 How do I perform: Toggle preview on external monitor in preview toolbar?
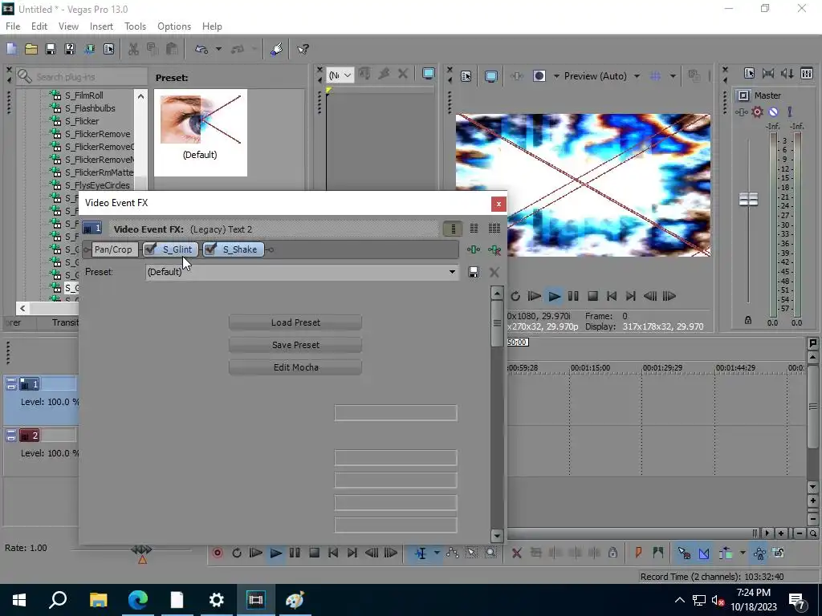(x=491, y=76)
